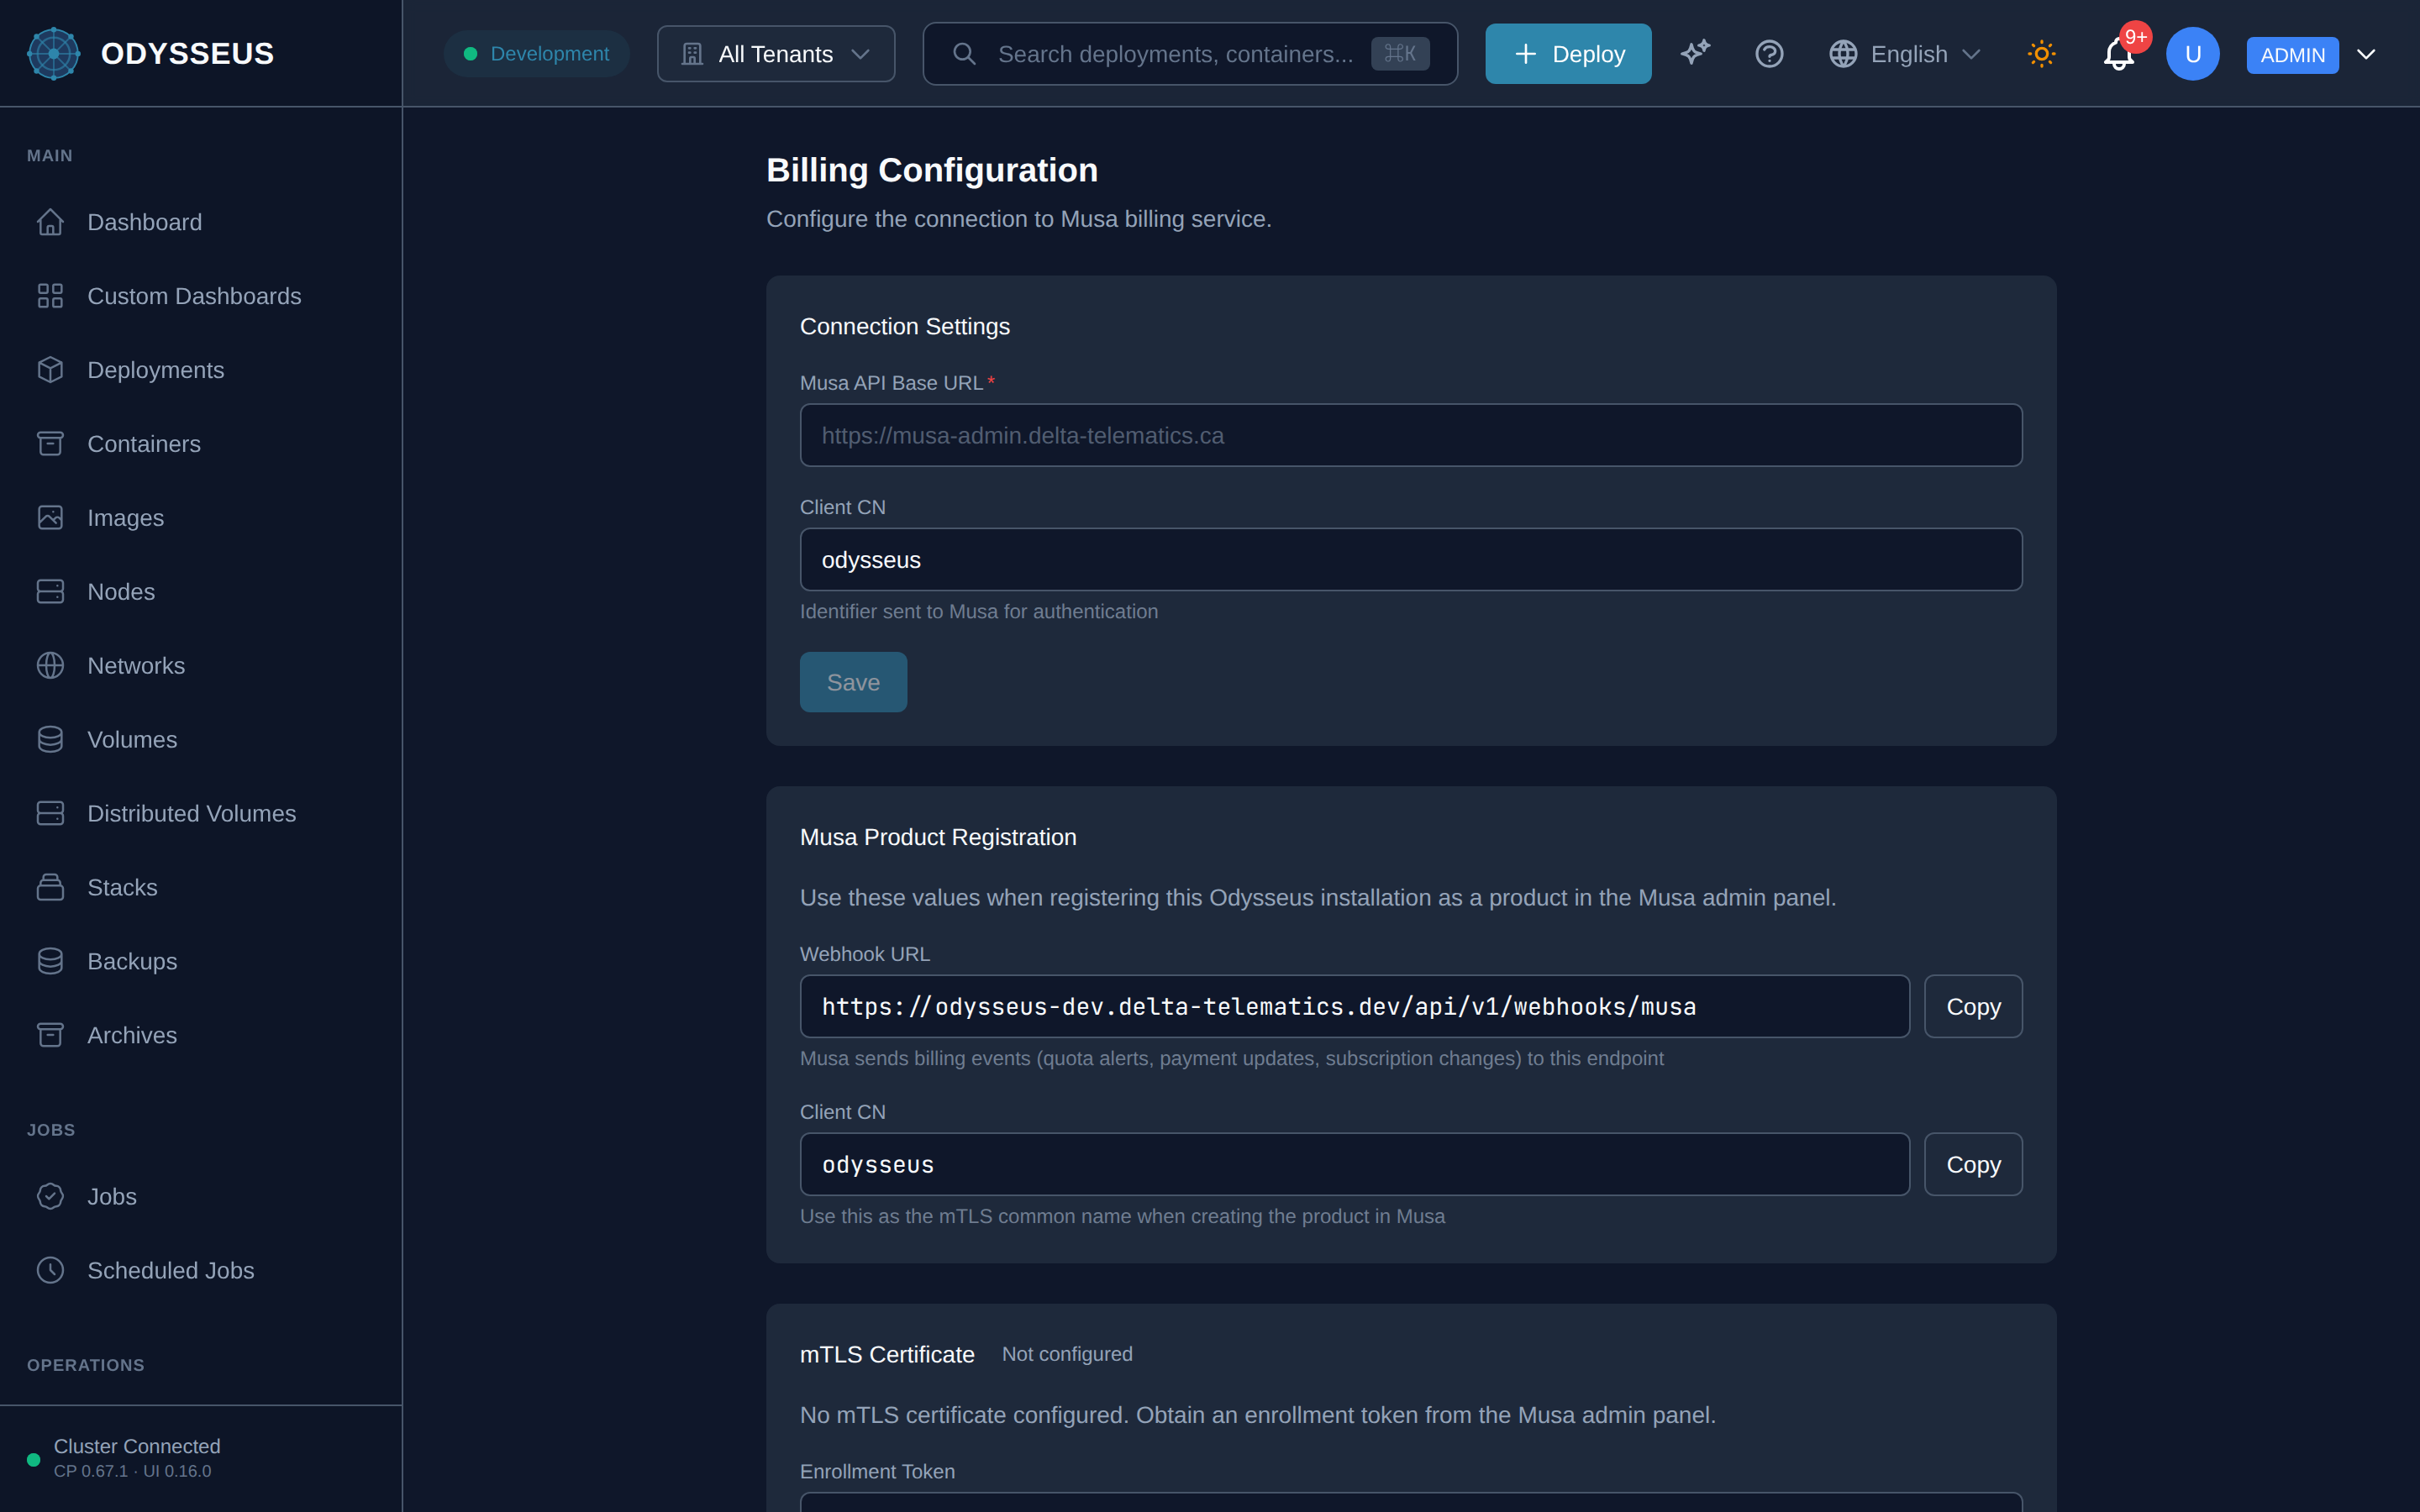Click the Distributed Volumes icon

point(50,814)
